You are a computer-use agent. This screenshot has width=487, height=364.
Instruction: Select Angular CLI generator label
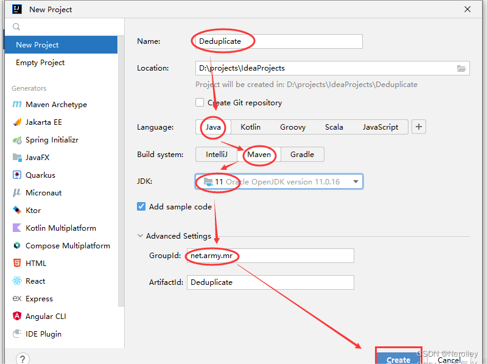click(x=46, y=316)
